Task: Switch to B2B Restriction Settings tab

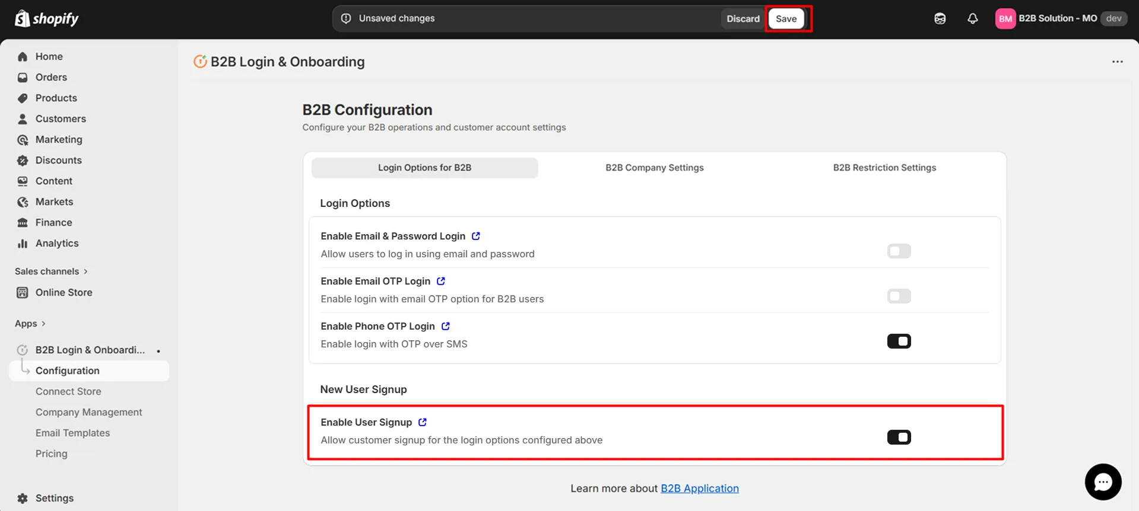Action: 884,168
